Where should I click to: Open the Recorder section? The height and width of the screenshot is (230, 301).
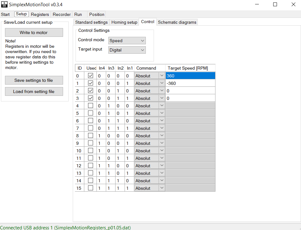coord(62,14)
